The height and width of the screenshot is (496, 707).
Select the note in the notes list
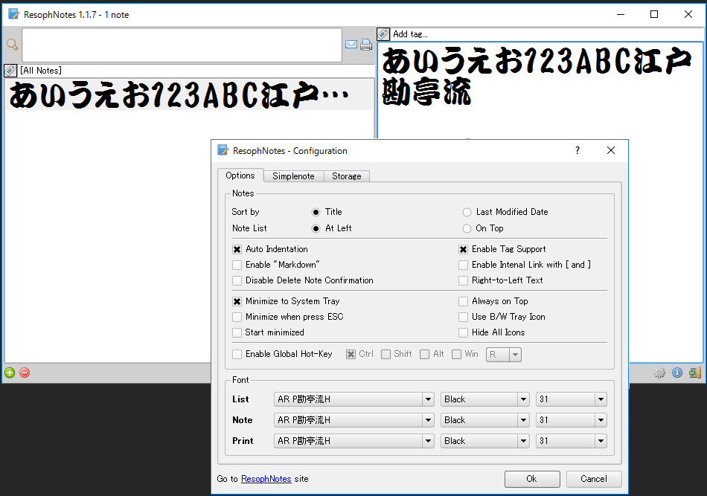pyautogui.click(x=189, y=94)
